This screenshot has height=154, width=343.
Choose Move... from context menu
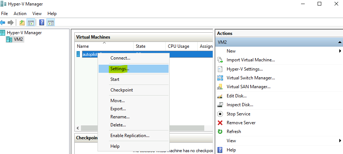click(x=134, y=101)
